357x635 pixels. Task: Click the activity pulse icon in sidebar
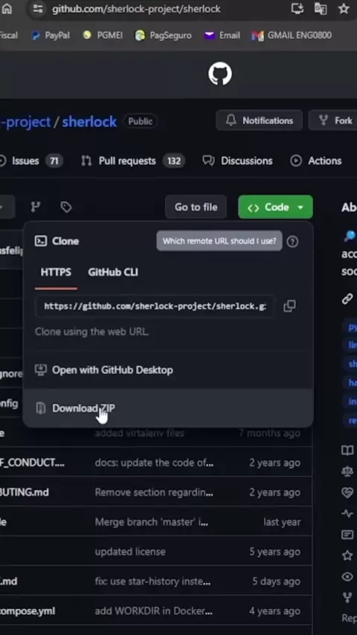[347, 514]
